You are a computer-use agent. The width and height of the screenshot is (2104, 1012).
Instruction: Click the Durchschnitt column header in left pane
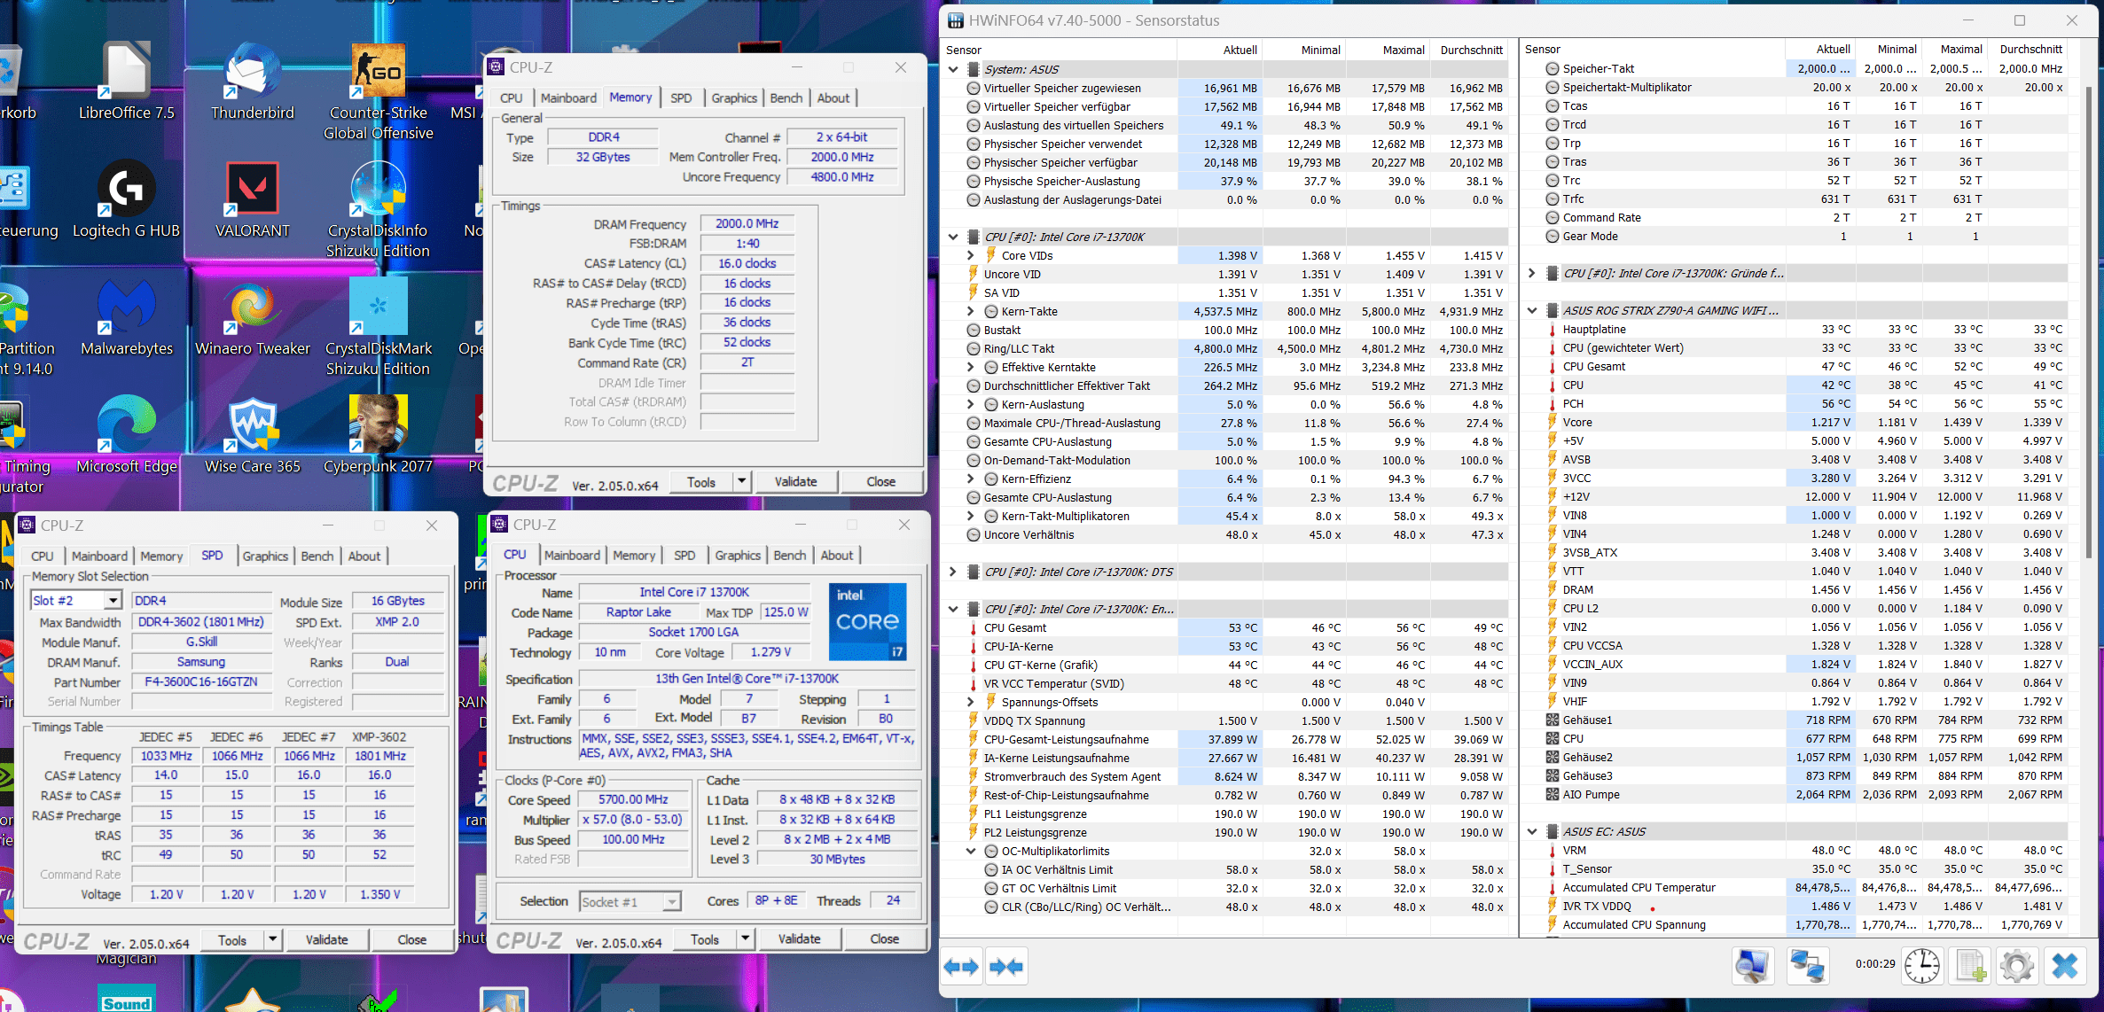(1471, 50)
